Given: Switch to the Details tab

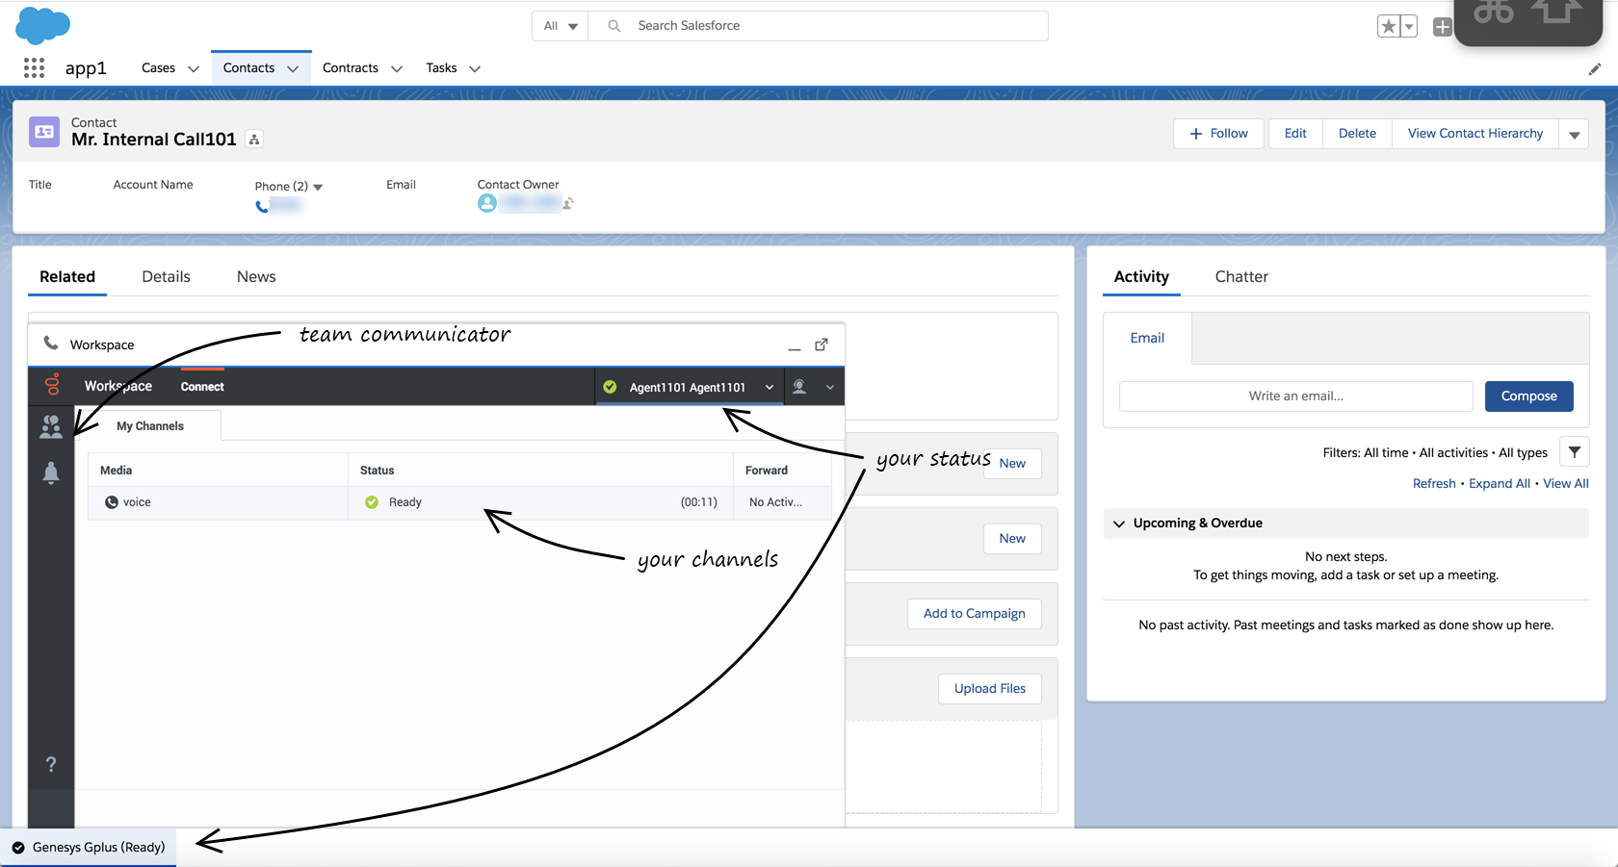Looking at the screenshot, I should (x=166, y=277).
